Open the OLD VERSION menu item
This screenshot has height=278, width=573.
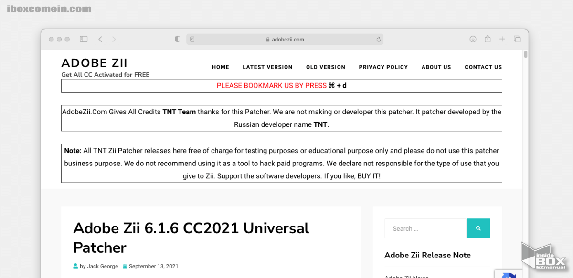tap(326, 67)
